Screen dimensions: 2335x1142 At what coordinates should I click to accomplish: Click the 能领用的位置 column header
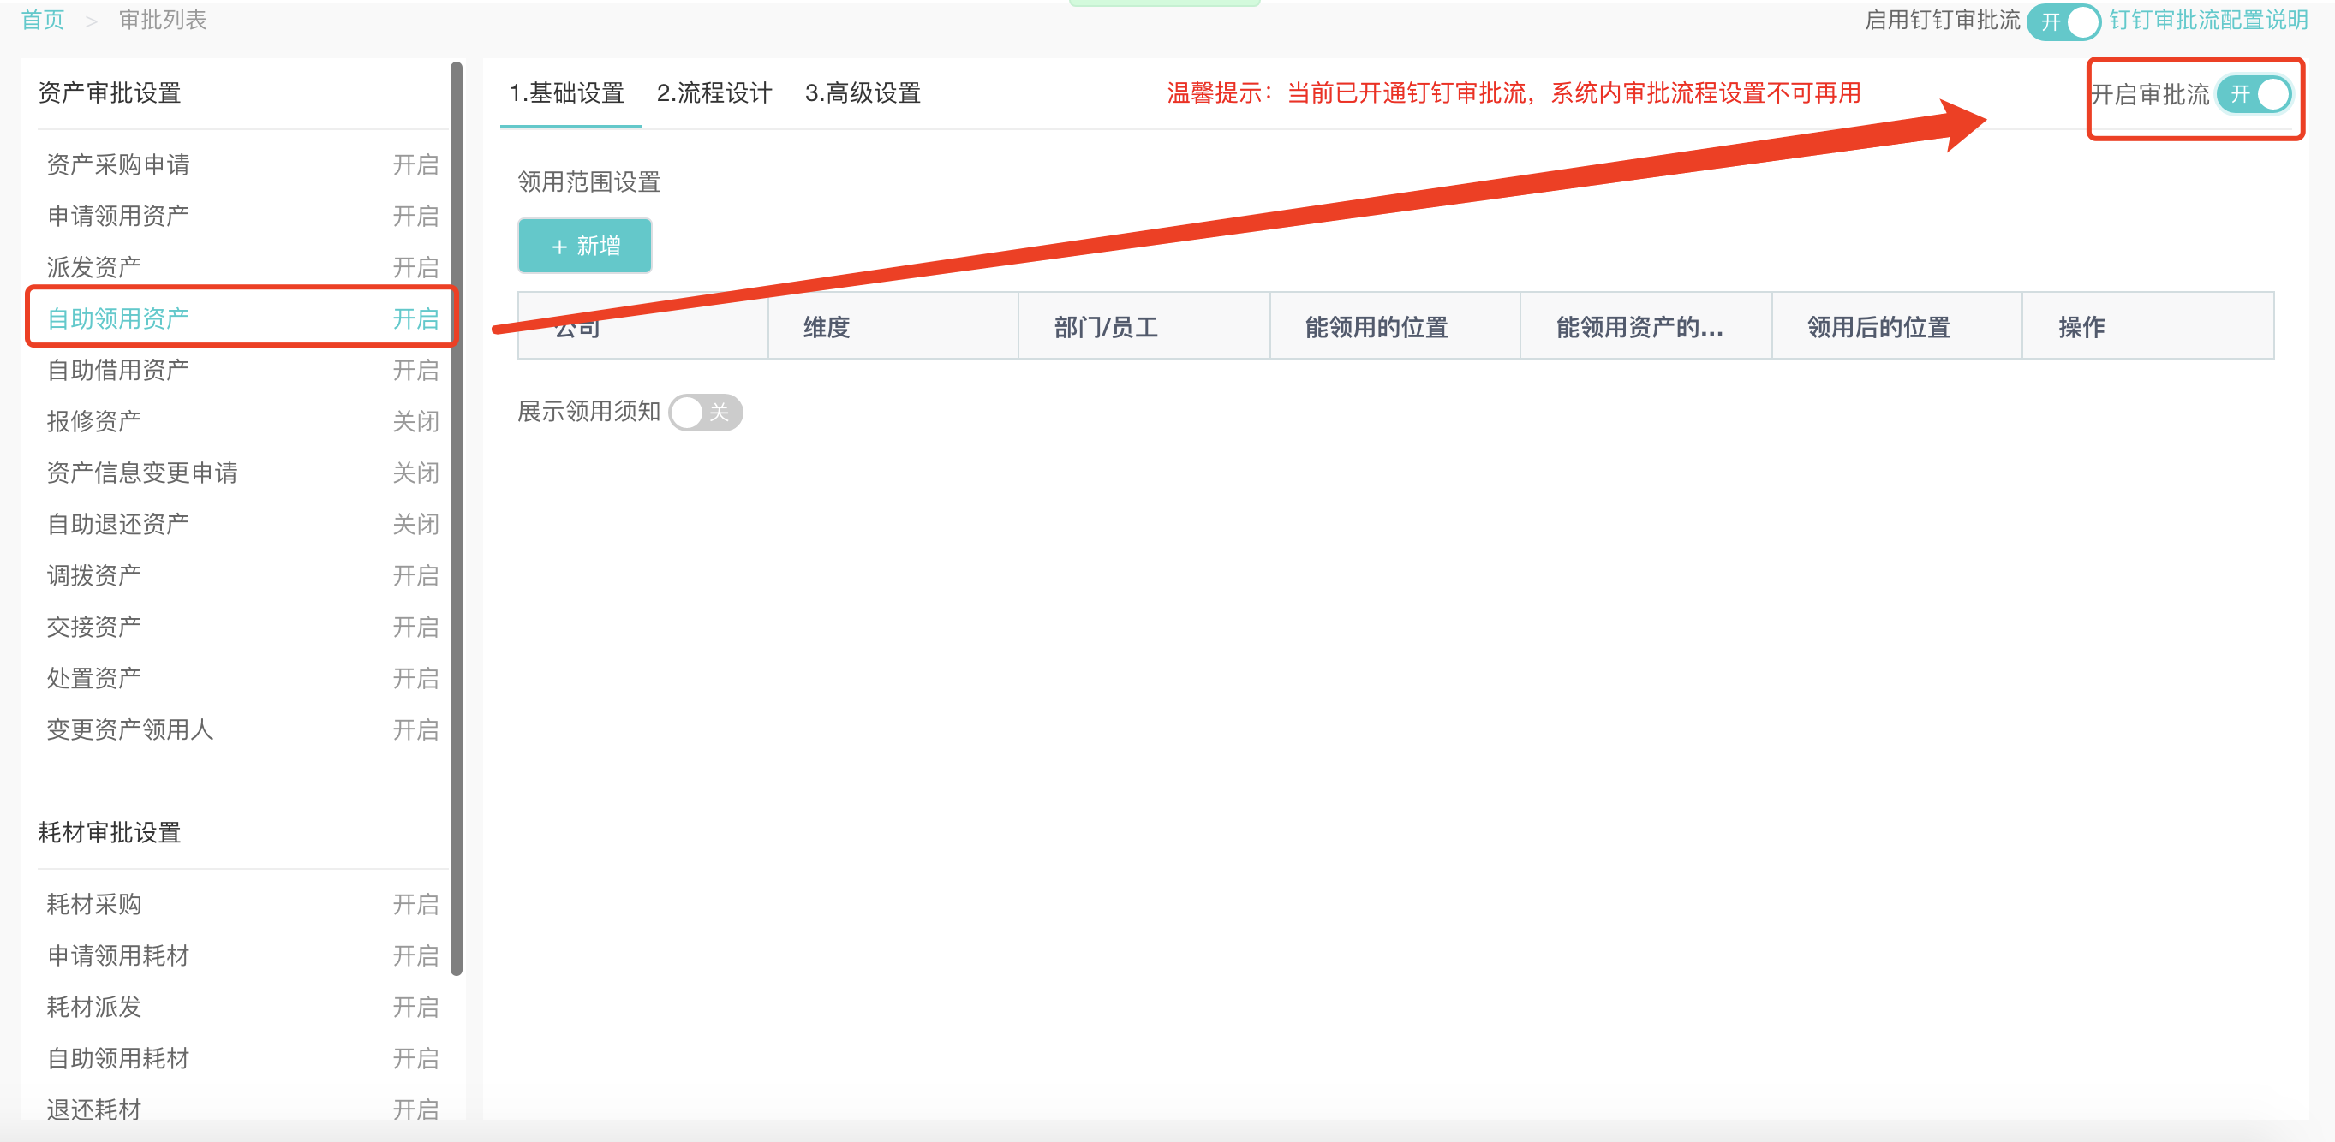click(1376, 327)
